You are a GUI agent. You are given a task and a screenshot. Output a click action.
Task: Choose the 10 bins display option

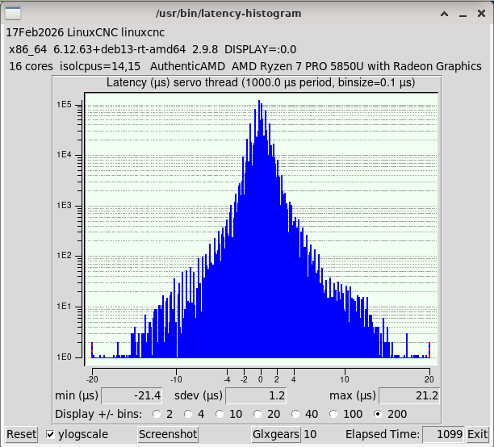coord(223,415)
